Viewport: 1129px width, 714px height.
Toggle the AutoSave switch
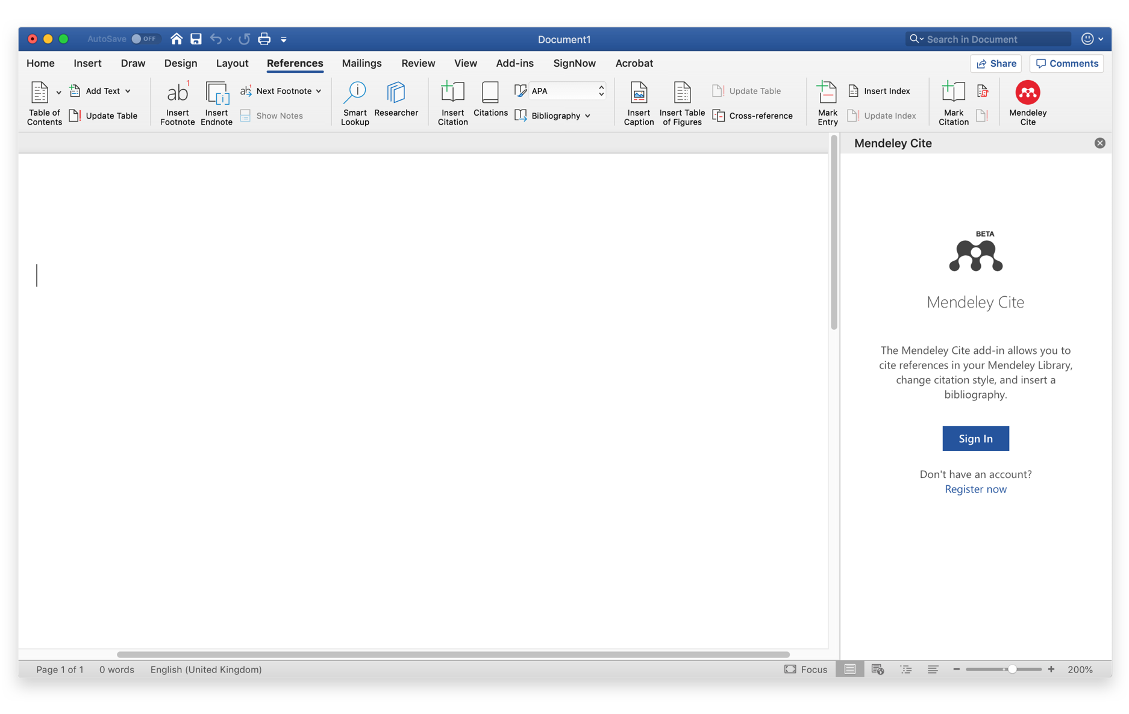click(144, 39)
